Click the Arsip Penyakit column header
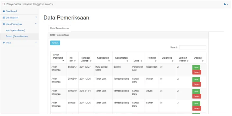 coord(59,58)
